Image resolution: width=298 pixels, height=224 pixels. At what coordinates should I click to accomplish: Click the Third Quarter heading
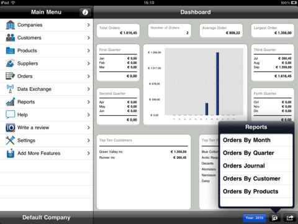tap(265, 50)
